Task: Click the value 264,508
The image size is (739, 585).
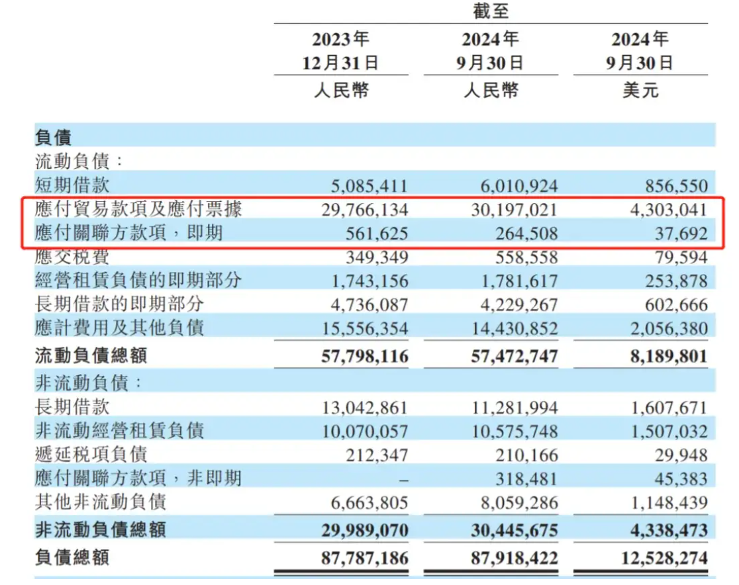Action: click(x=526, y=234)
